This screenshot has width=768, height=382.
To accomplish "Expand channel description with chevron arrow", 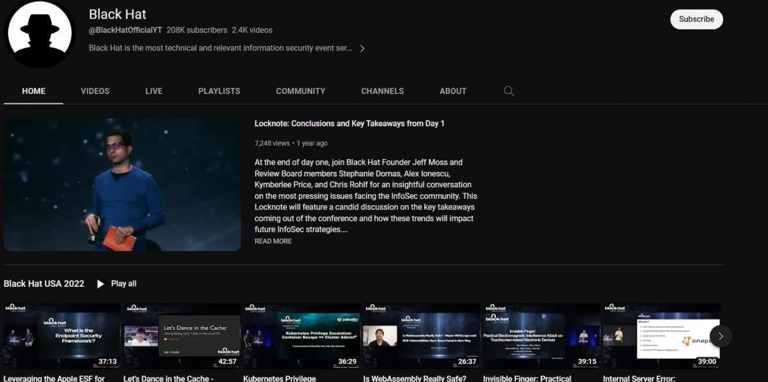I will (362, 48).
